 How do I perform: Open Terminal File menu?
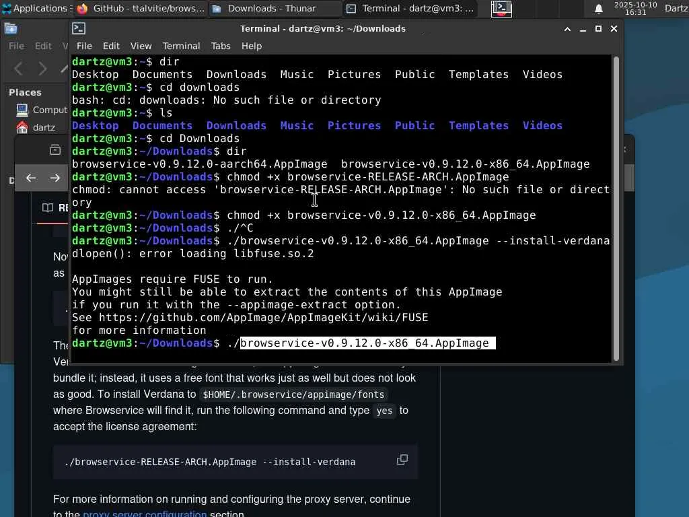[84, 46]
